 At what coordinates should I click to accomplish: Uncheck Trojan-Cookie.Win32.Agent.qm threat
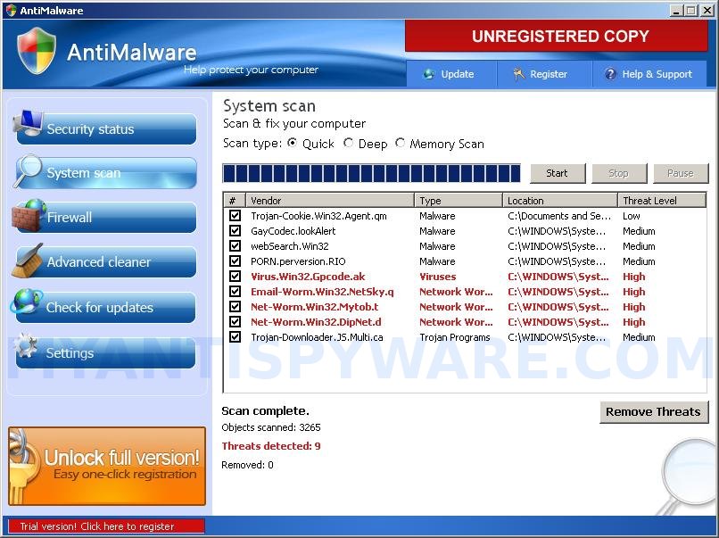(x=236, y=216)
